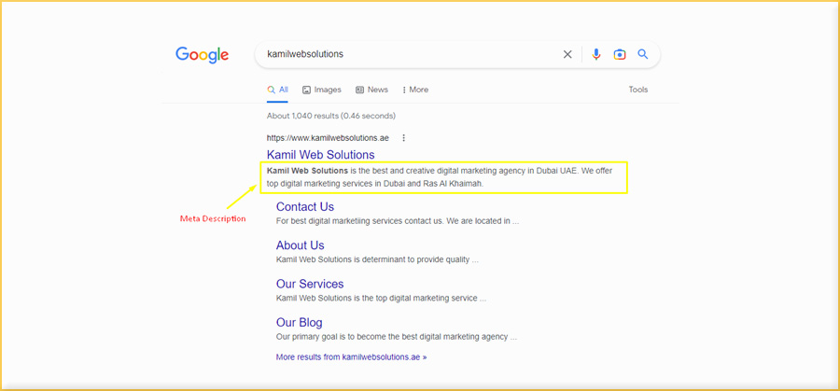The height and width of the screenshot is (391, 840).
Task: Open three-dot options next to the kamilwebsolutions.ae URL
Action: point(403,138)
